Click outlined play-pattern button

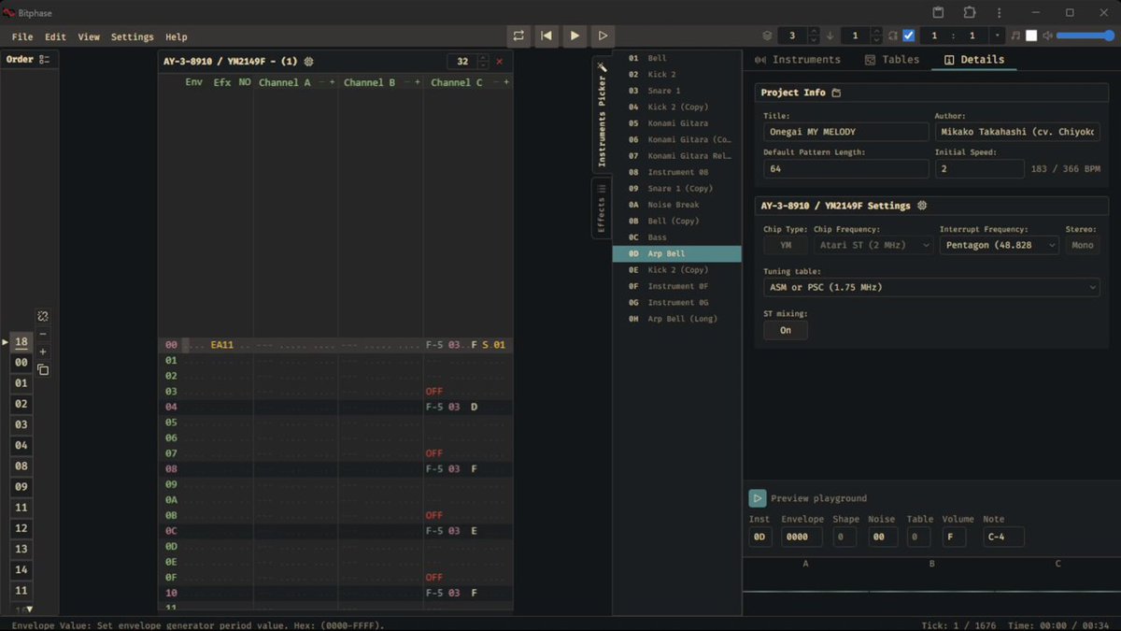[x=603, y=36]
